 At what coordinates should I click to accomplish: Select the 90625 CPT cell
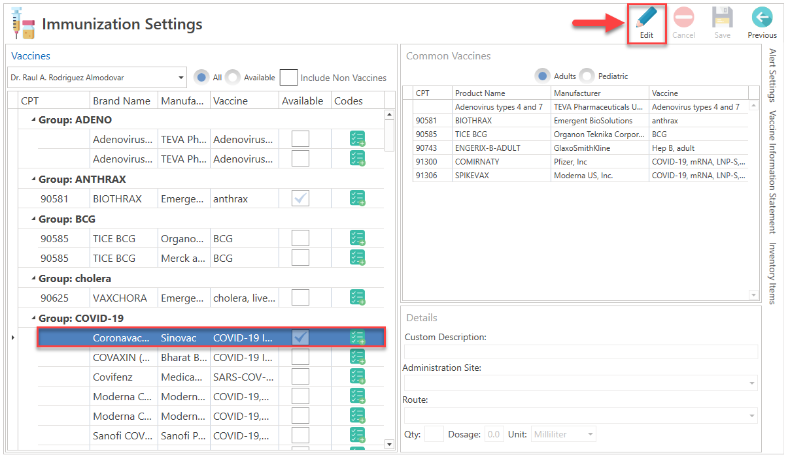(63, 298)
